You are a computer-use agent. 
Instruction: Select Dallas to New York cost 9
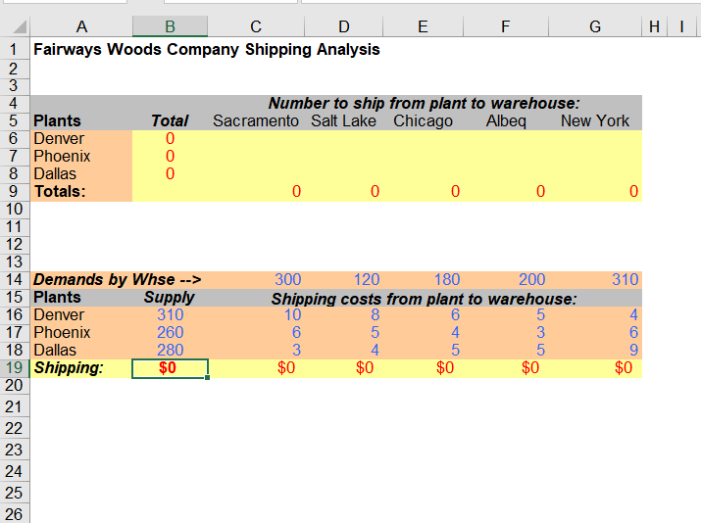point(595,351)
